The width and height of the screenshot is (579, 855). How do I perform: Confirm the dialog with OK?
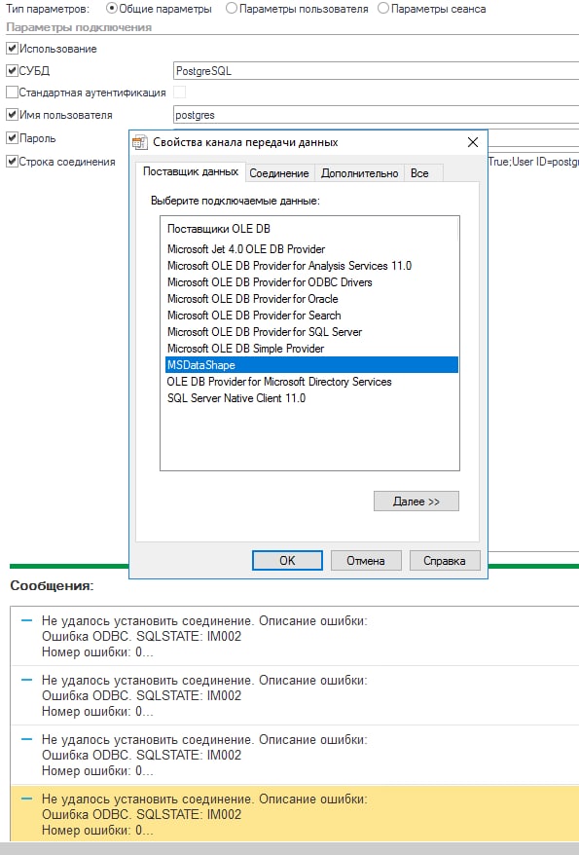click(287, 561)
